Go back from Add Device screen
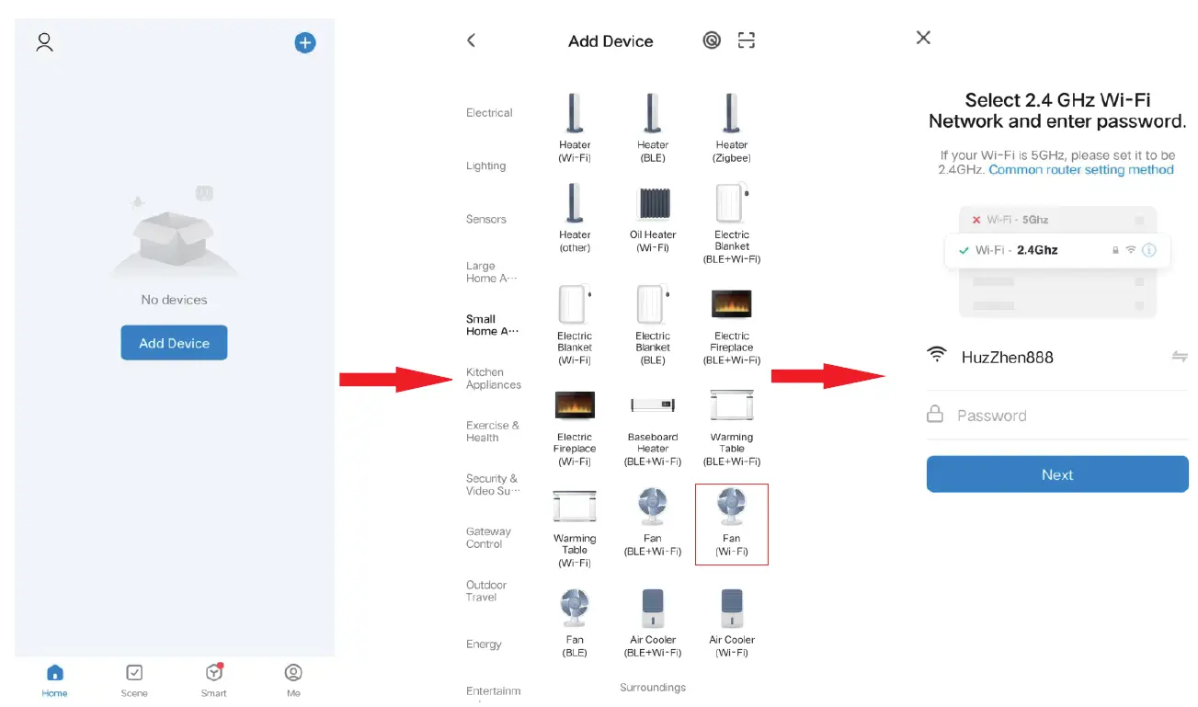 pos(472,40)
